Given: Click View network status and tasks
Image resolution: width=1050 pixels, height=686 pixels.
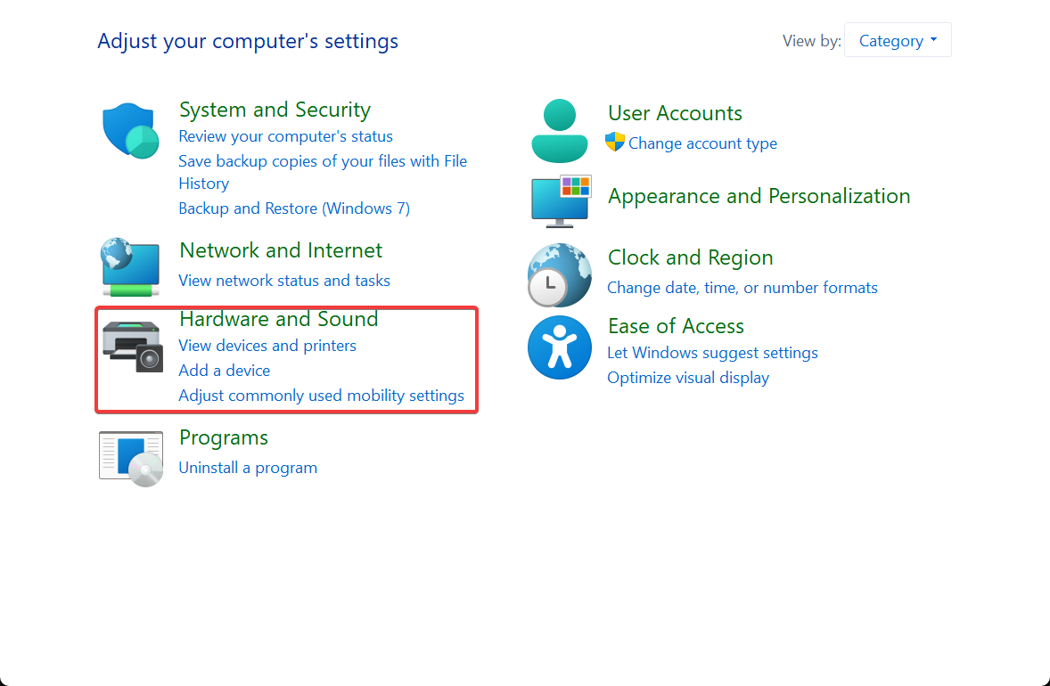Looking at the screenshot, I should [x=284, y=280].
